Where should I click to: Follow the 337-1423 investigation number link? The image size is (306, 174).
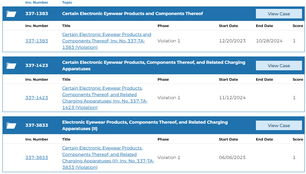coord(37,98)
